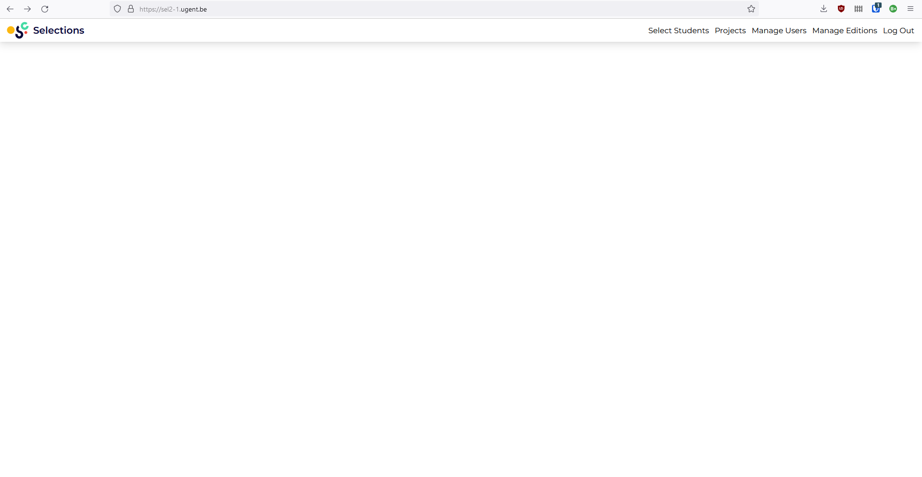Viewport: 922px width, 477px height.
Task: Click the OSOC Selections logo
Action: (18, 30)
